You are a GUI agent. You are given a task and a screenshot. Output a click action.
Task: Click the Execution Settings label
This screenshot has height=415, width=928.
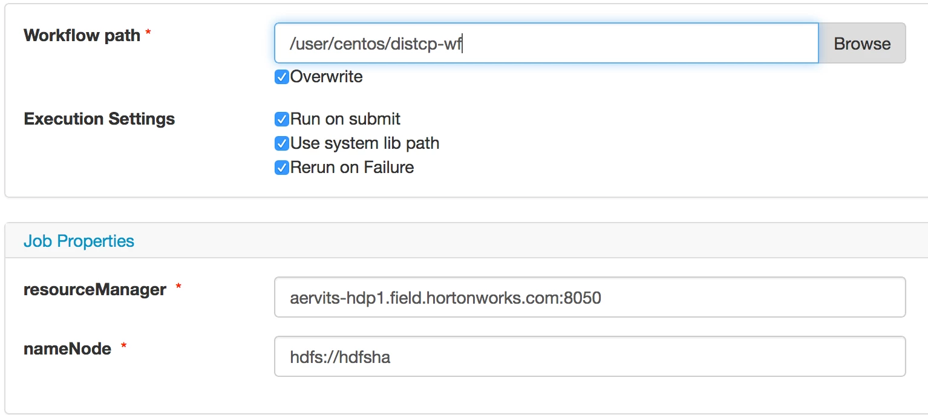(x=99, y=119)
